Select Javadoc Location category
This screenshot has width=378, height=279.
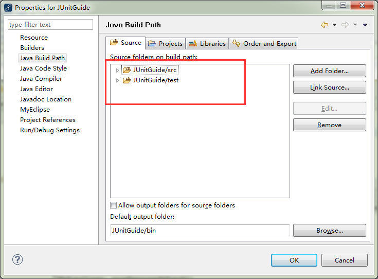click(46, 99)
